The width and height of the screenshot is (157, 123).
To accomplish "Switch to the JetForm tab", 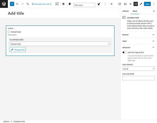I will [125, 11].
